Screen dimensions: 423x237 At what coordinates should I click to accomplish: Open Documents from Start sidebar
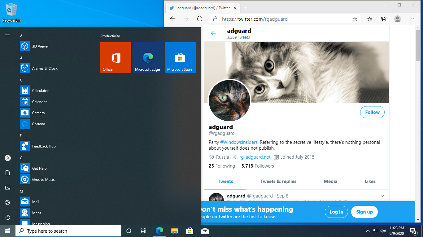click(8, 173)
